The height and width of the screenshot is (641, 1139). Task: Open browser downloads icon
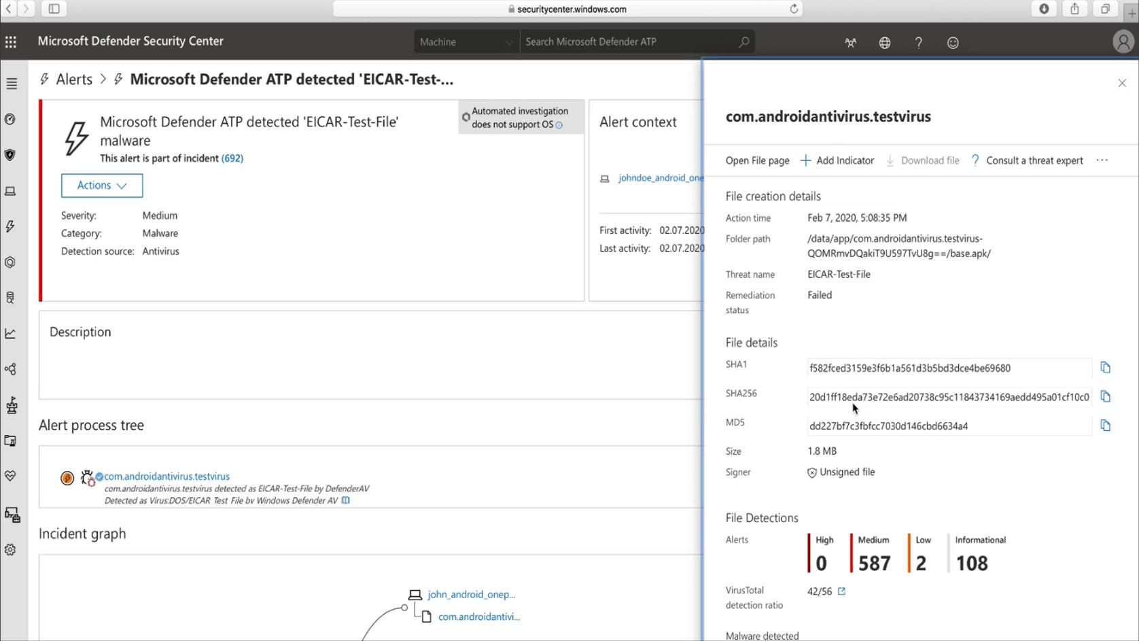[1044, 9]
